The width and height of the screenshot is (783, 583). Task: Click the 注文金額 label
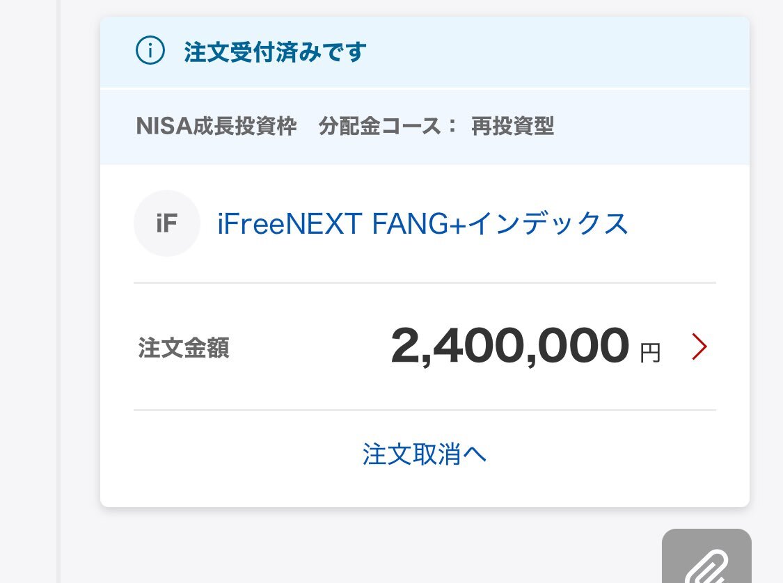pyautogui.click(x=184, y=348)
